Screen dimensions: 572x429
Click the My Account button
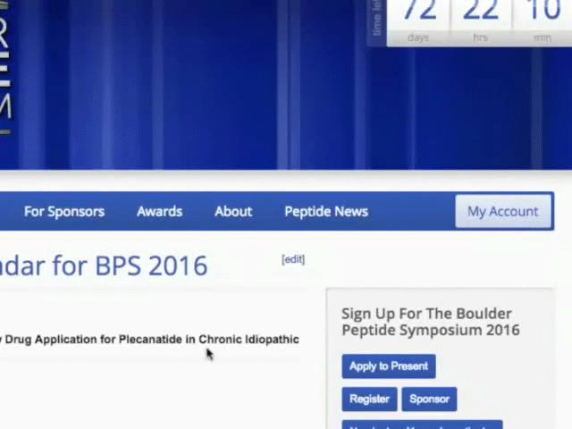coord(503,211)
